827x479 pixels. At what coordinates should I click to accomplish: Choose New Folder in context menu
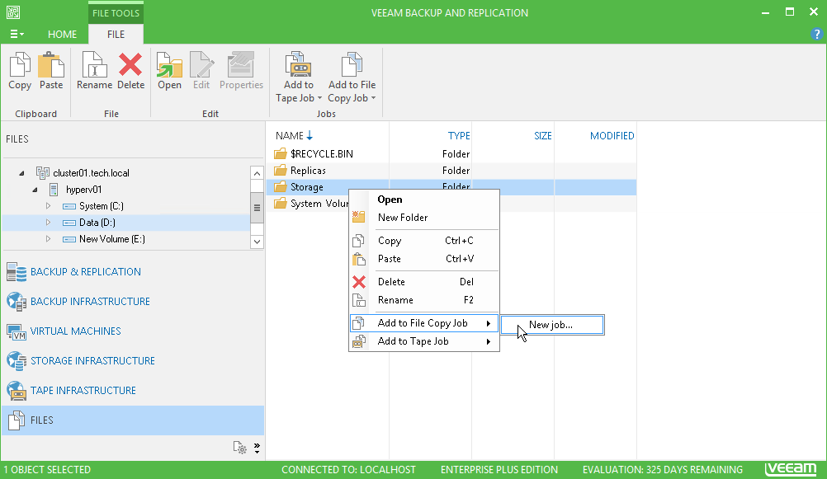(424, 217)
